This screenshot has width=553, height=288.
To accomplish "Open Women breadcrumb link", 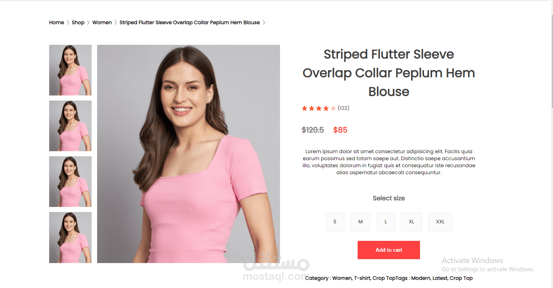I will (x=102, y=23).
